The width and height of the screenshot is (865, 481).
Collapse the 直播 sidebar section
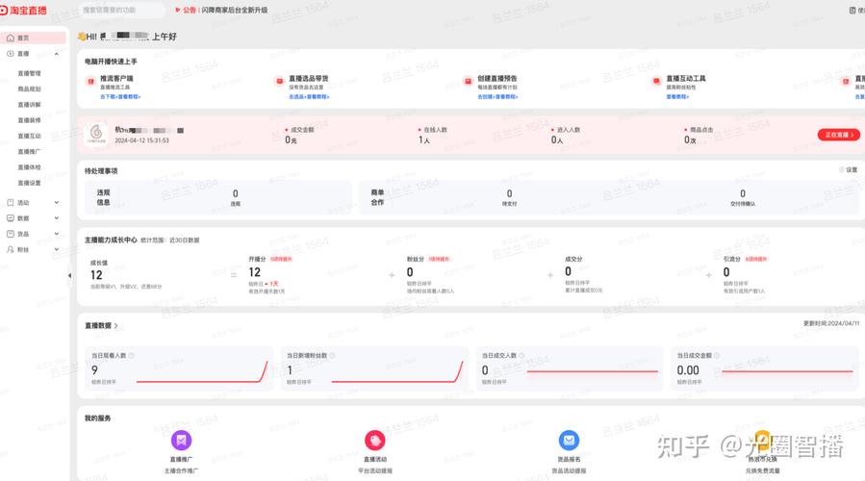pyautogui.click(x=57, y=55)
